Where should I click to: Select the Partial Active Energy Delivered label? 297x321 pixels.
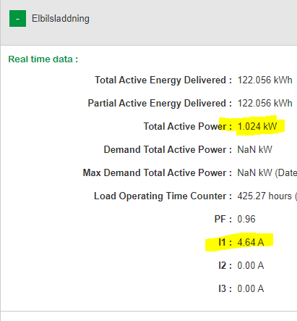pyautogui.click(x=160, y=104)
